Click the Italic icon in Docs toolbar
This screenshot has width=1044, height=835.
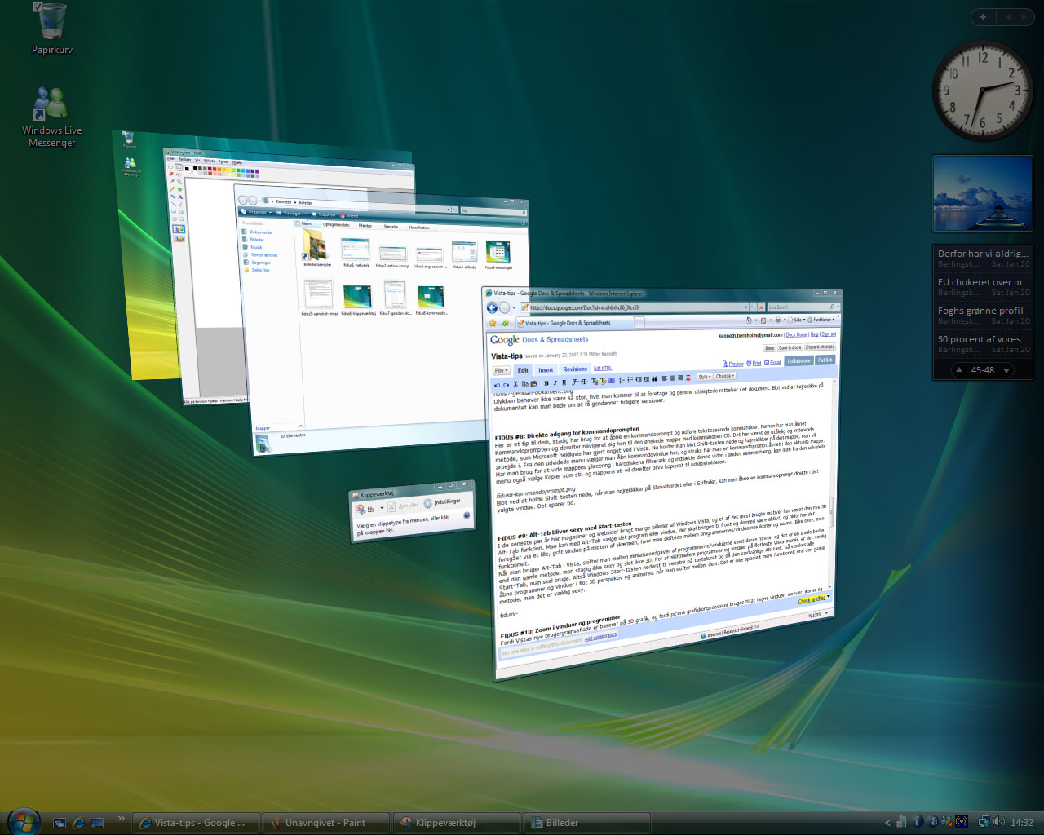tap(555, 382)
